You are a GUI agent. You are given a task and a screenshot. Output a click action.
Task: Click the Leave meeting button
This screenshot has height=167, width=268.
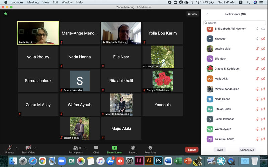pyautogui.click(x=192, y=150)
